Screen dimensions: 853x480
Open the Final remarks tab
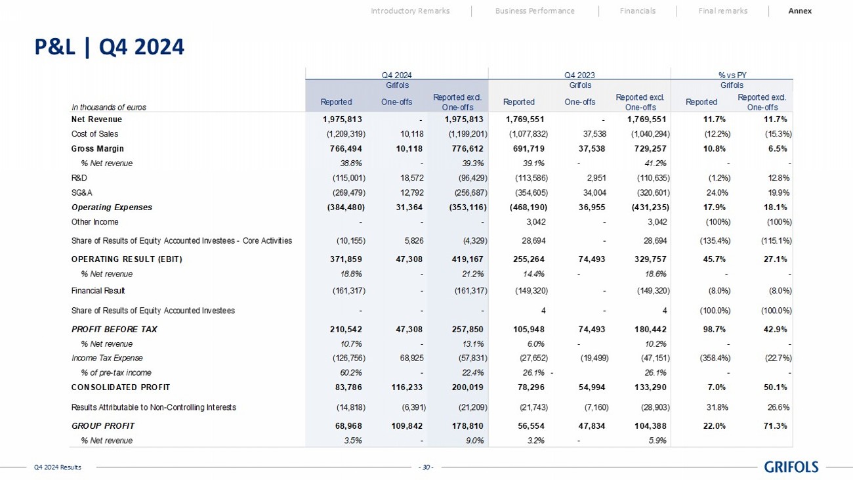723,11
